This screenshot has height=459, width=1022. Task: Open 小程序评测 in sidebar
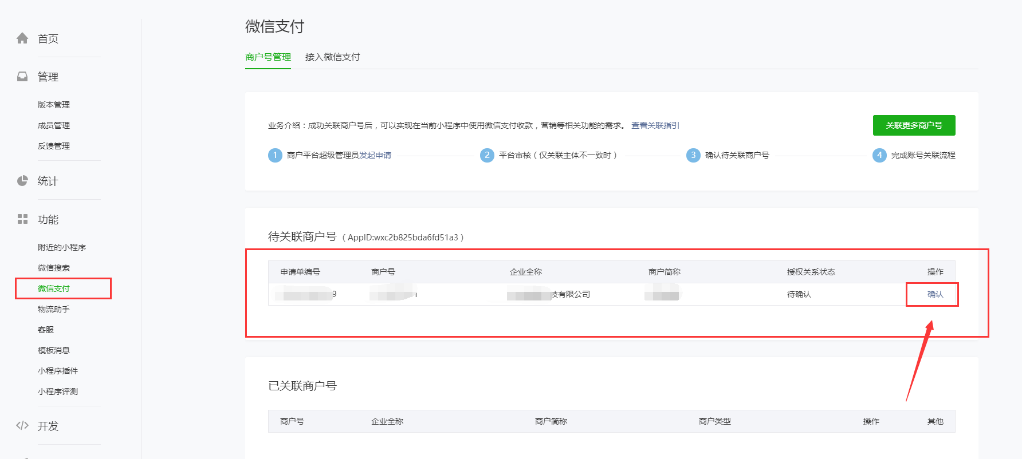58,391
